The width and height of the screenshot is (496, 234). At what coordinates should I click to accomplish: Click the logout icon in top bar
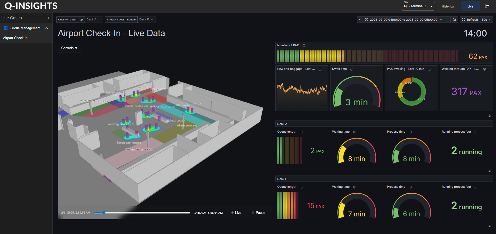(487, 6)
